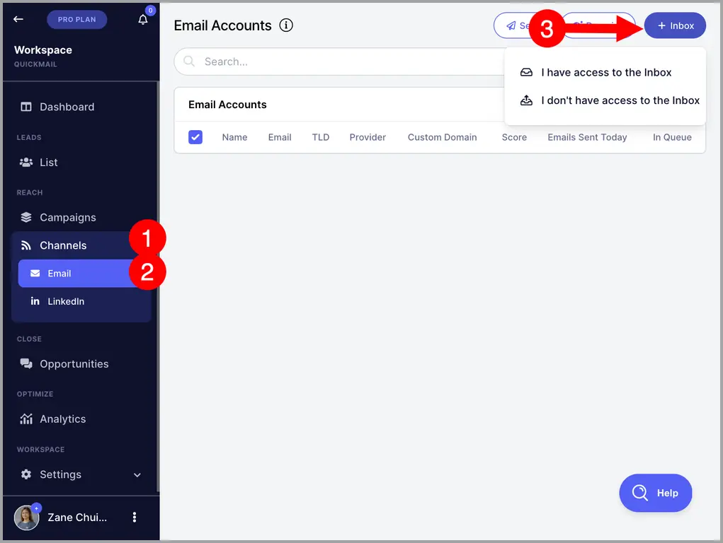Click the LinkedIn logo icon
The image size is (723, 543).
pyautogui.click(x=35, y=300)
